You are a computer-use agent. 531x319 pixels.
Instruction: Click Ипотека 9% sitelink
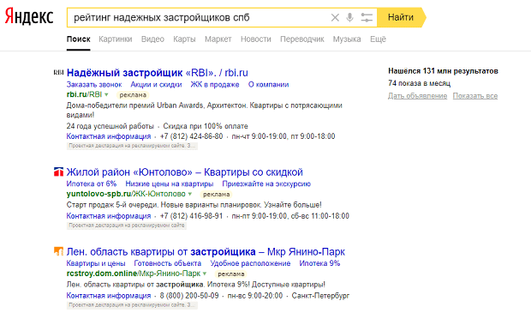coord(319,263)
